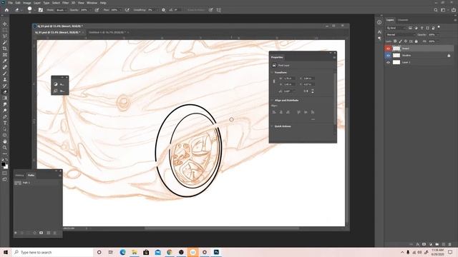458x257 pixels.
Task: Select the Crop tool
Action: coord(5,49)
